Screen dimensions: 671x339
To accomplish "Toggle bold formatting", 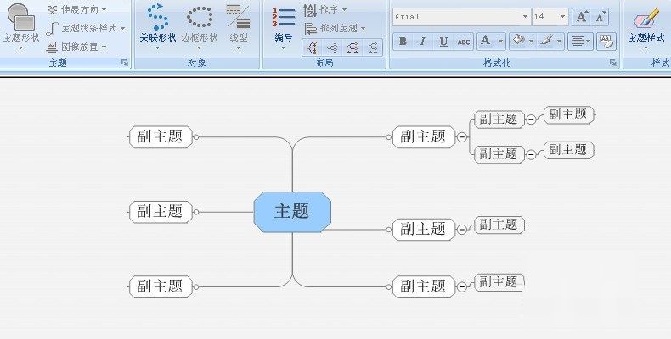I will pos(403,42).
